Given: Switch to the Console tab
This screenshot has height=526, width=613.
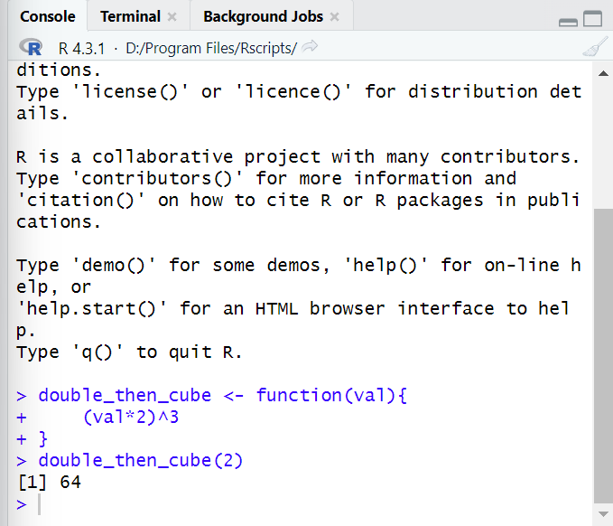Looking at the screenshot, I should point(47,17).
